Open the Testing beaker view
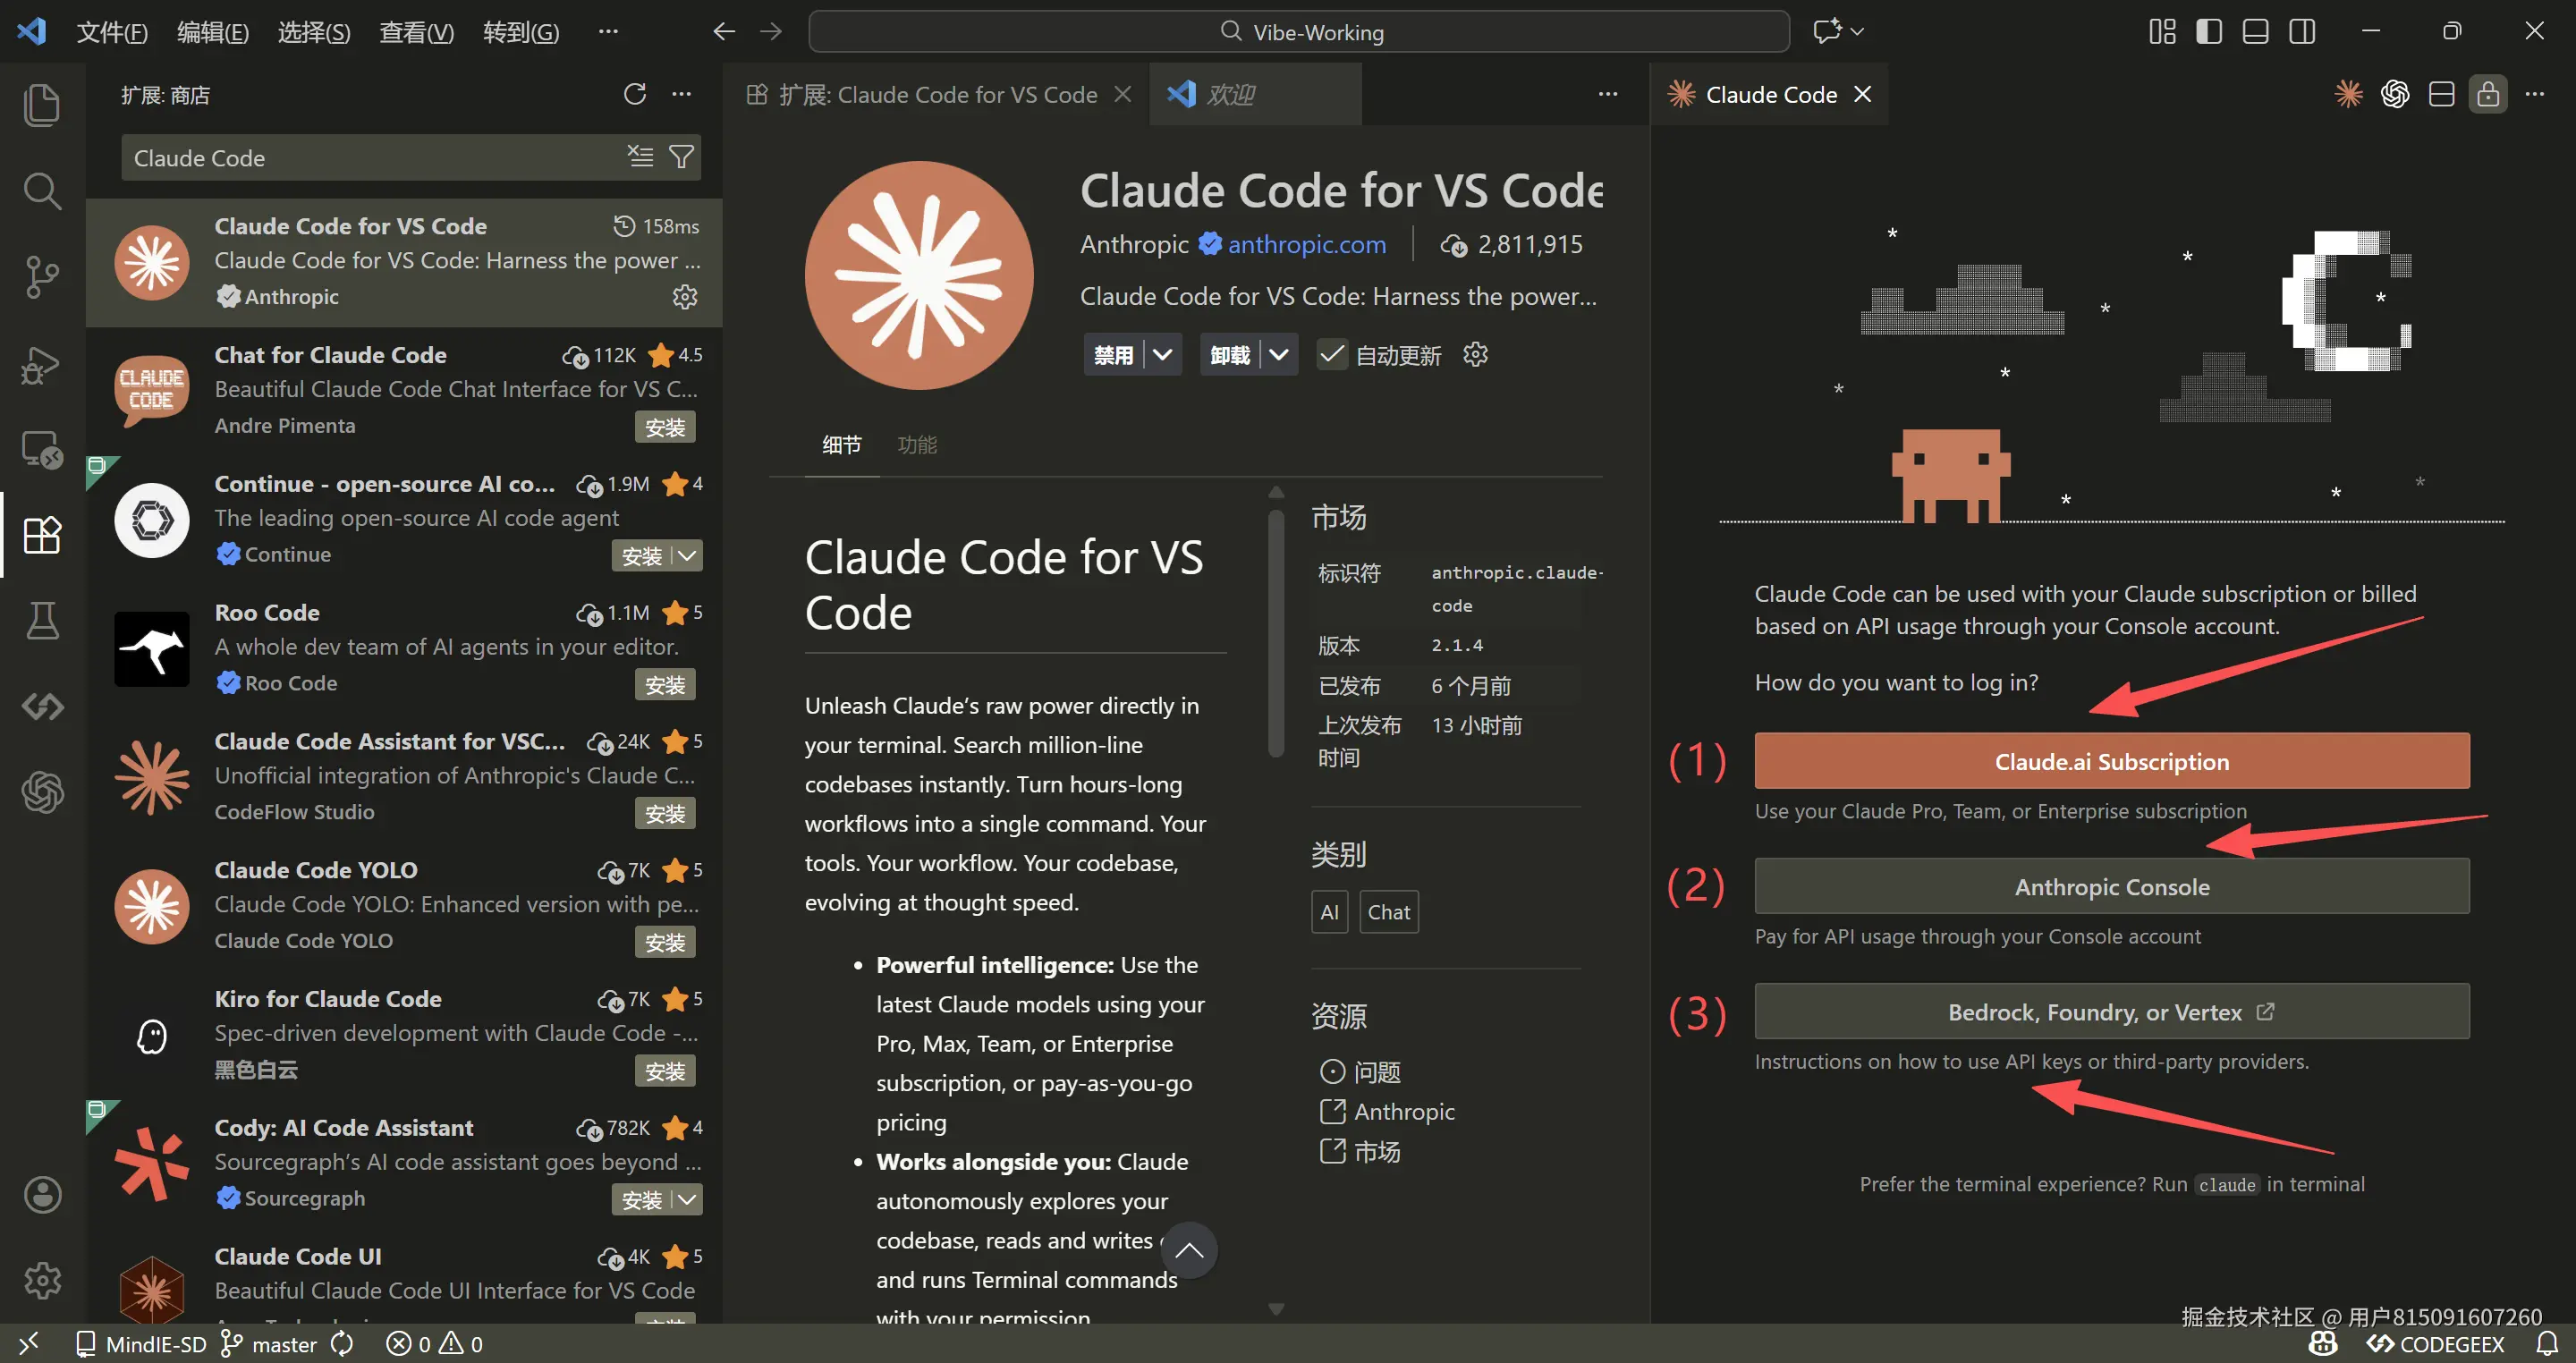Viewport: 2576px width, 1363px height. 42,620
